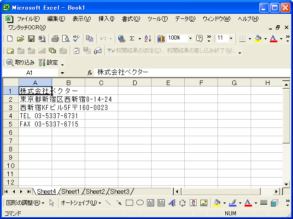Viewport: 293px width, 219px height.
Task: Expand the AutoSum dropdown arrow
Action: coord(140,39)
